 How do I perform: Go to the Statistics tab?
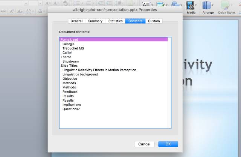(x=116, y=21)
